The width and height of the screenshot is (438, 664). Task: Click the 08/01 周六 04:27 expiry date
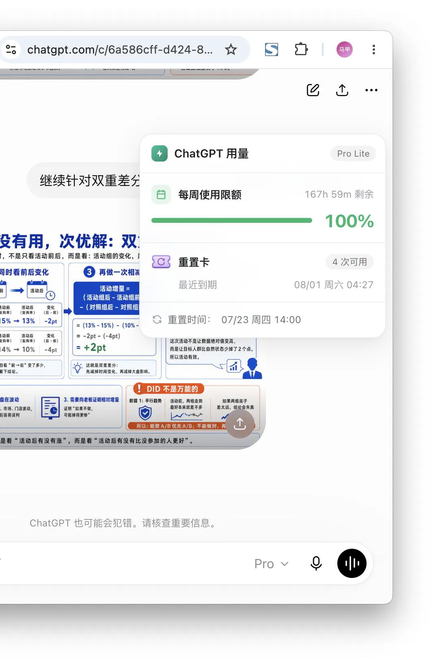(334, 285)
